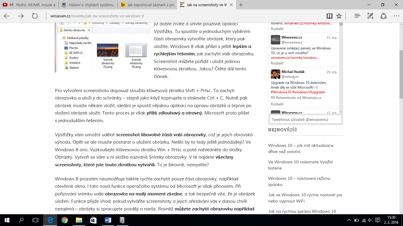Expand Rozbalit at the top of the Twitter widget
Image resolution: width=403 pixels, height=226 pixels.
277,29
